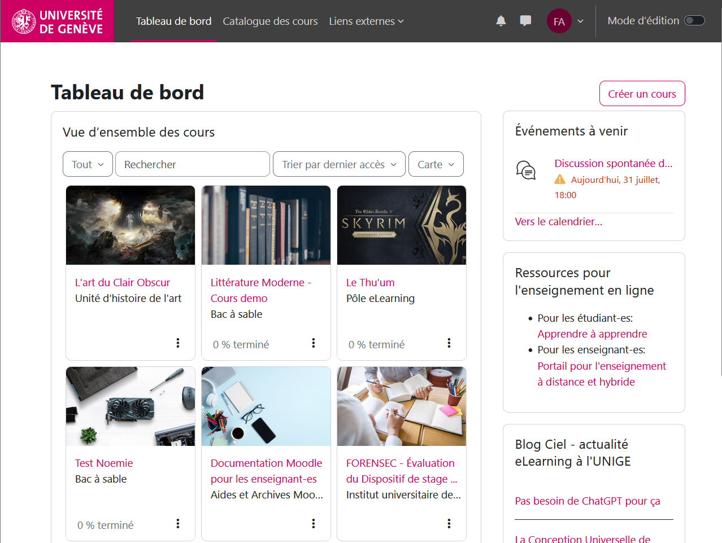Click 0 % terminé under Littérature Moderne
This screenshot has width=722, height=543.
(241, 345)
